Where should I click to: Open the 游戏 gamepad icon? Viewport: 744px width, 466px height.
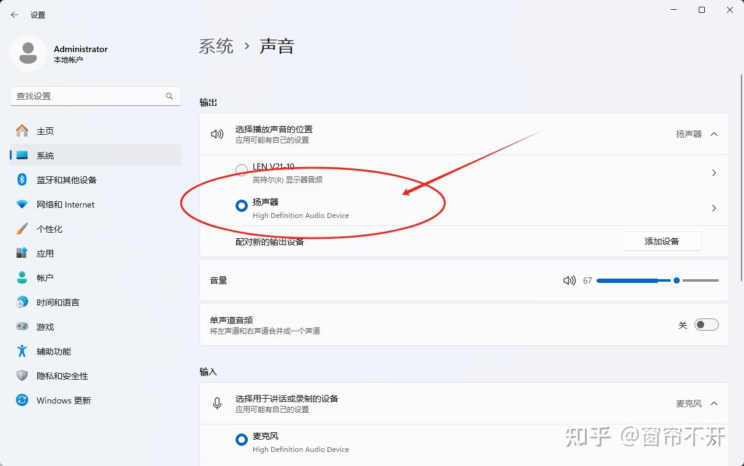point(22,327)
